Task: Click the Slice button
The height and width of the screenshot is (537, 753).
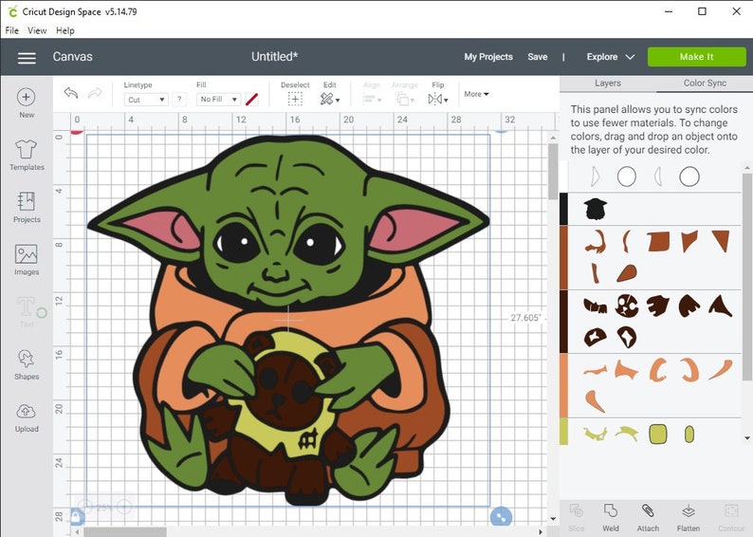Action: pyautogui.click(x=577, y=517)
